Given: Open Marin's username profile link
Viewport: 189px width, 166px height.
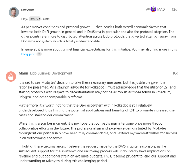Looking at the screenshot, I should coord(23,73).
